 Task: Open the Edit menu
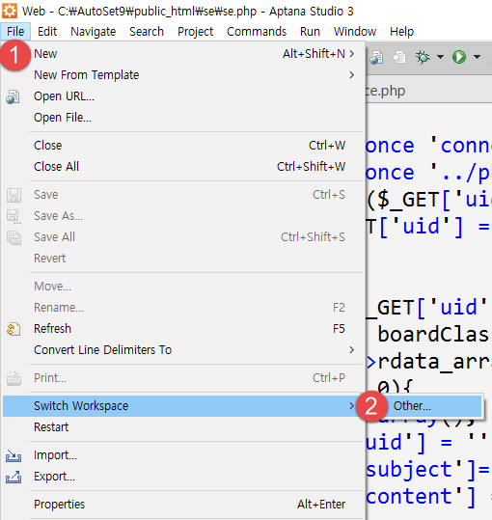tap(47, 32)
